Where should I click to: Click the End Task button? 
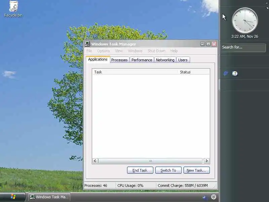pos(140,170)
